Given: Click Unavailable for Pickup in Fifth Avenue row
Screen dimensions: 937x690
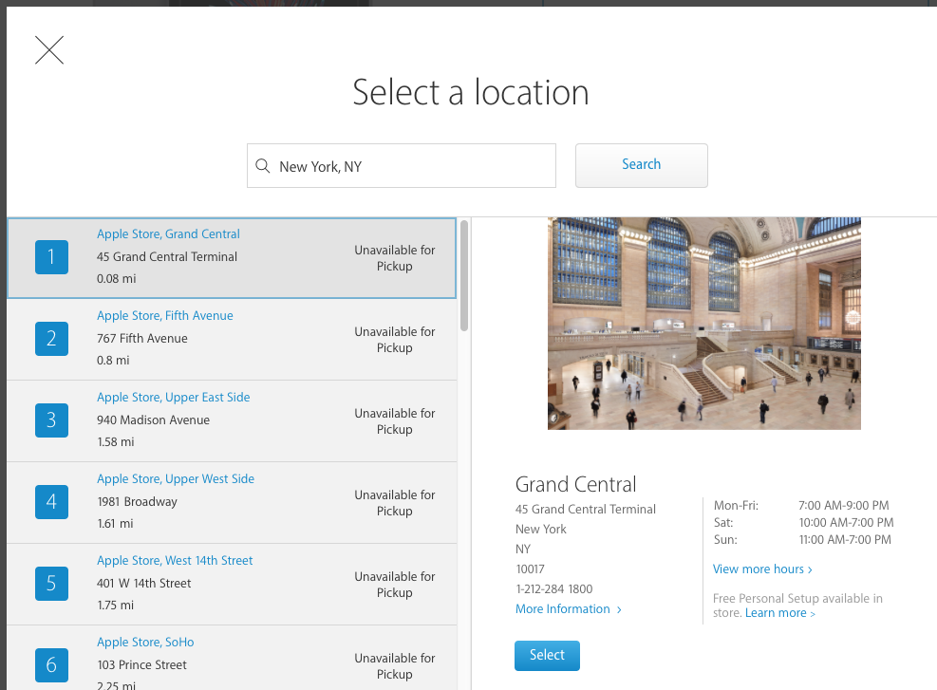Looking at the screenshot, I should tap(394, 340).
